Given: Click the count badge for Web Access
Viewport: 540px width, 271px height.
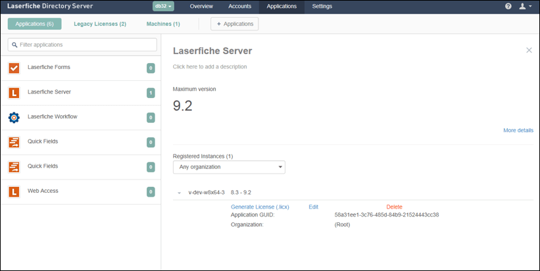Looking at the screenshot, I should (151, 192).
